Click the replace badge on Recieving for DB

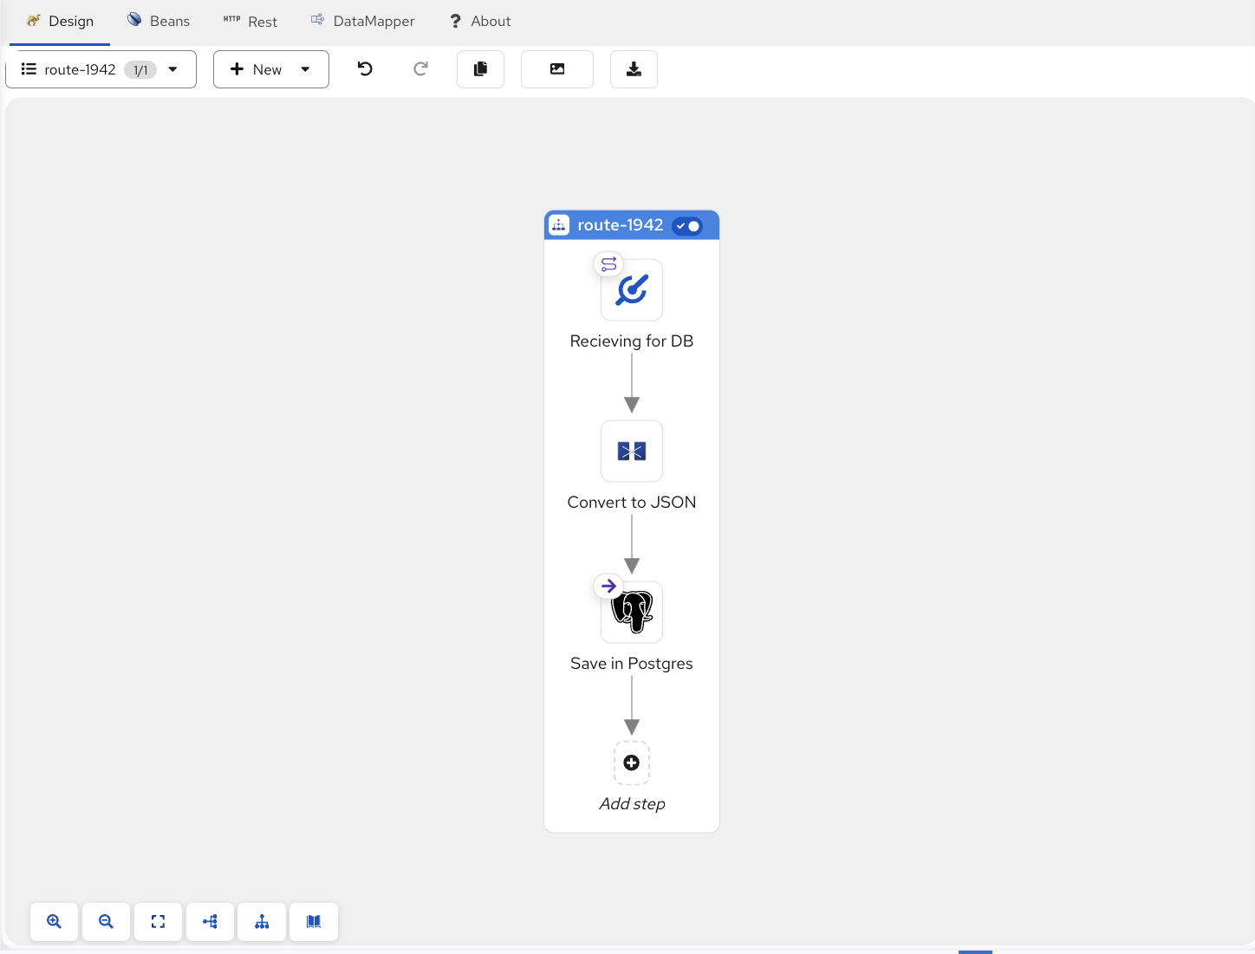(x=608, y=264)
